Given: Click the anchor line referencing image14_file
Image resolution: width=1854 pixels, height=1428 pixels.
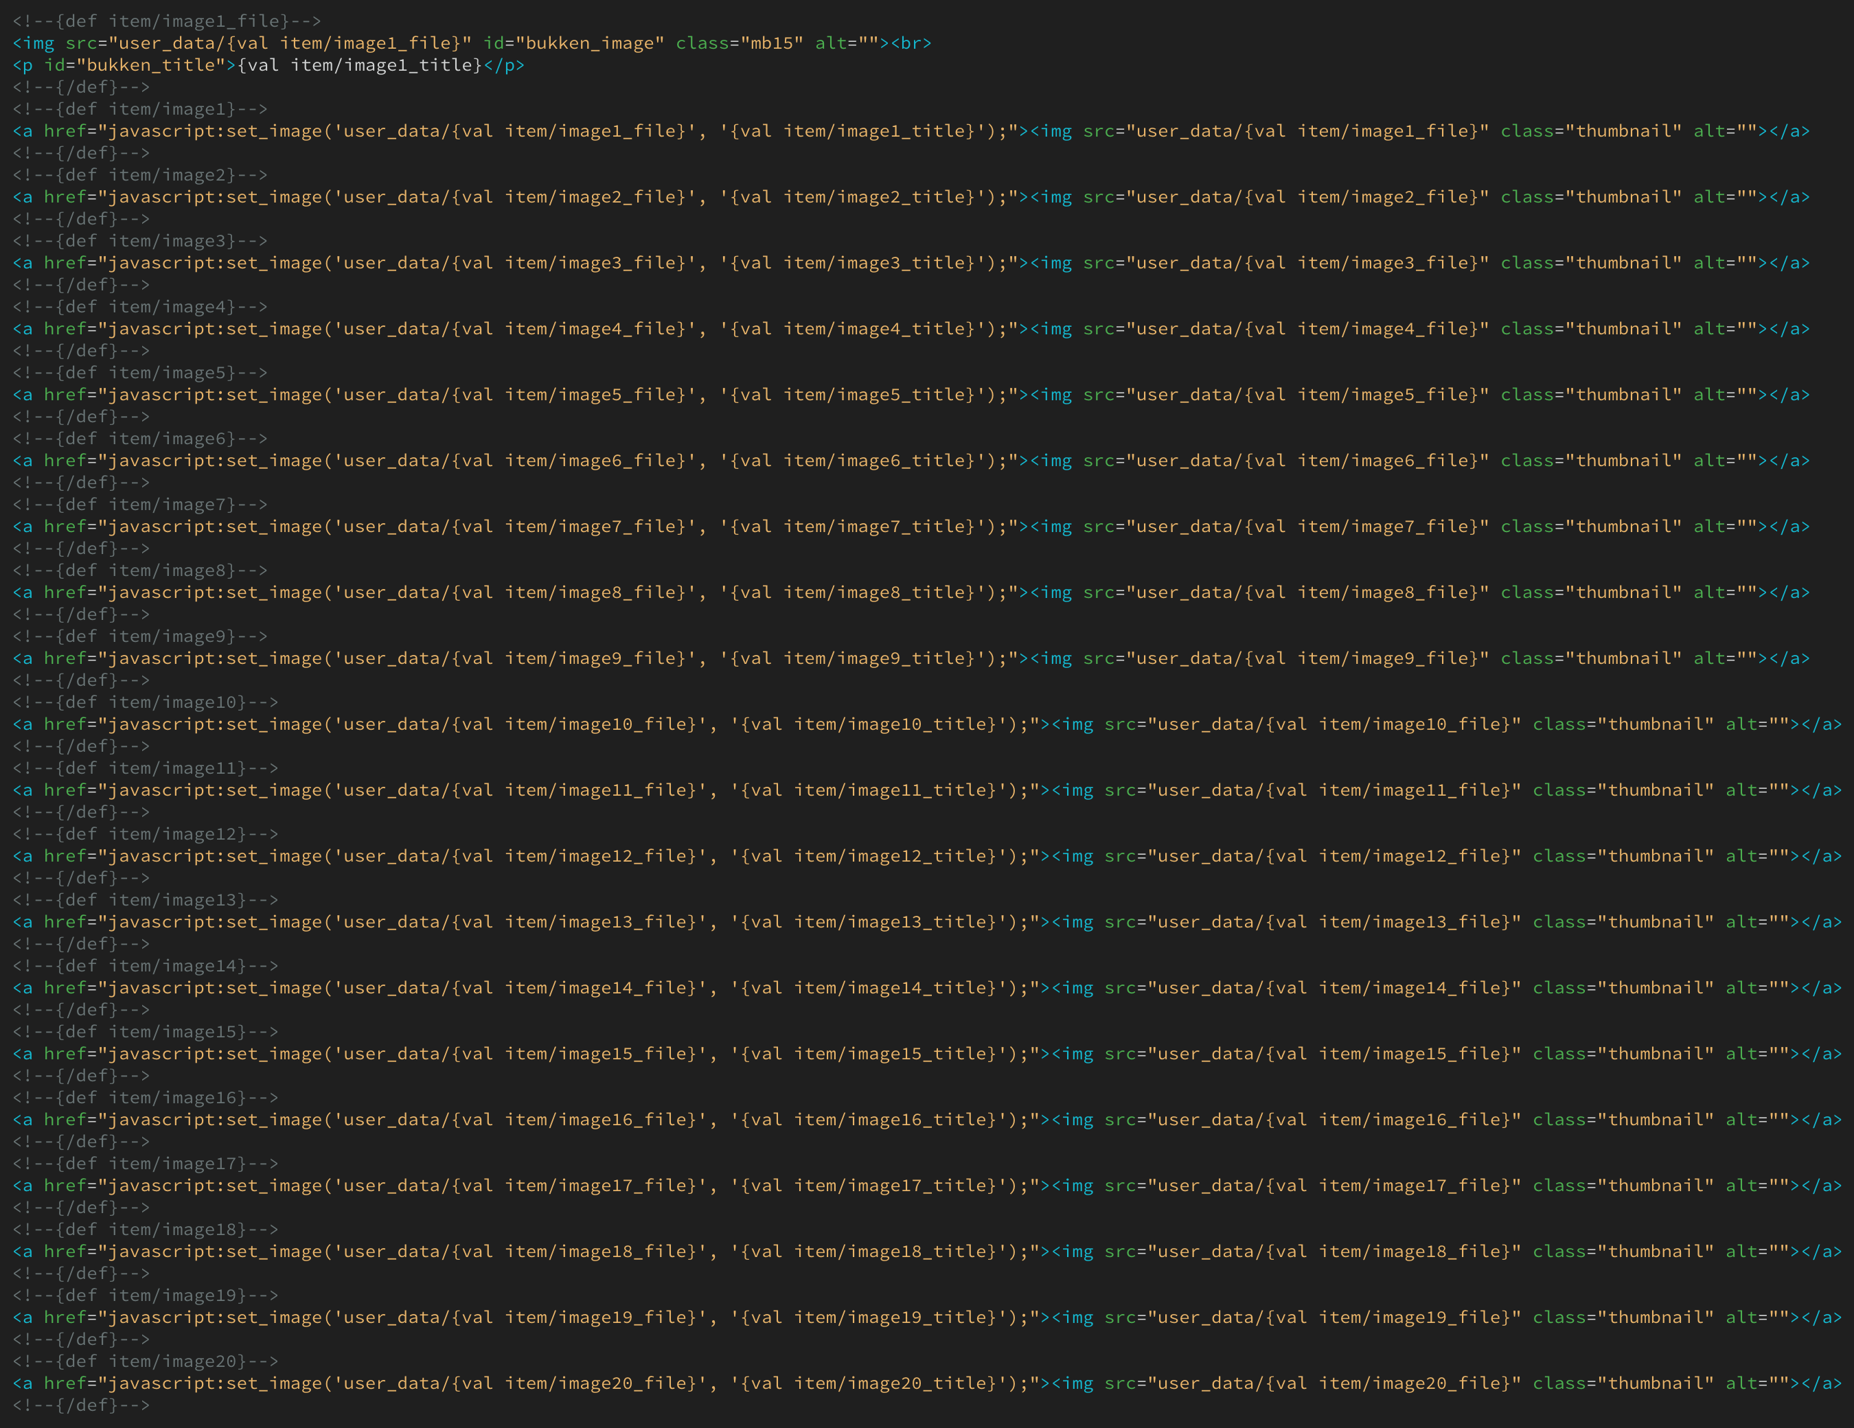Looking at the screenshot, I should [x=927, y=988].
